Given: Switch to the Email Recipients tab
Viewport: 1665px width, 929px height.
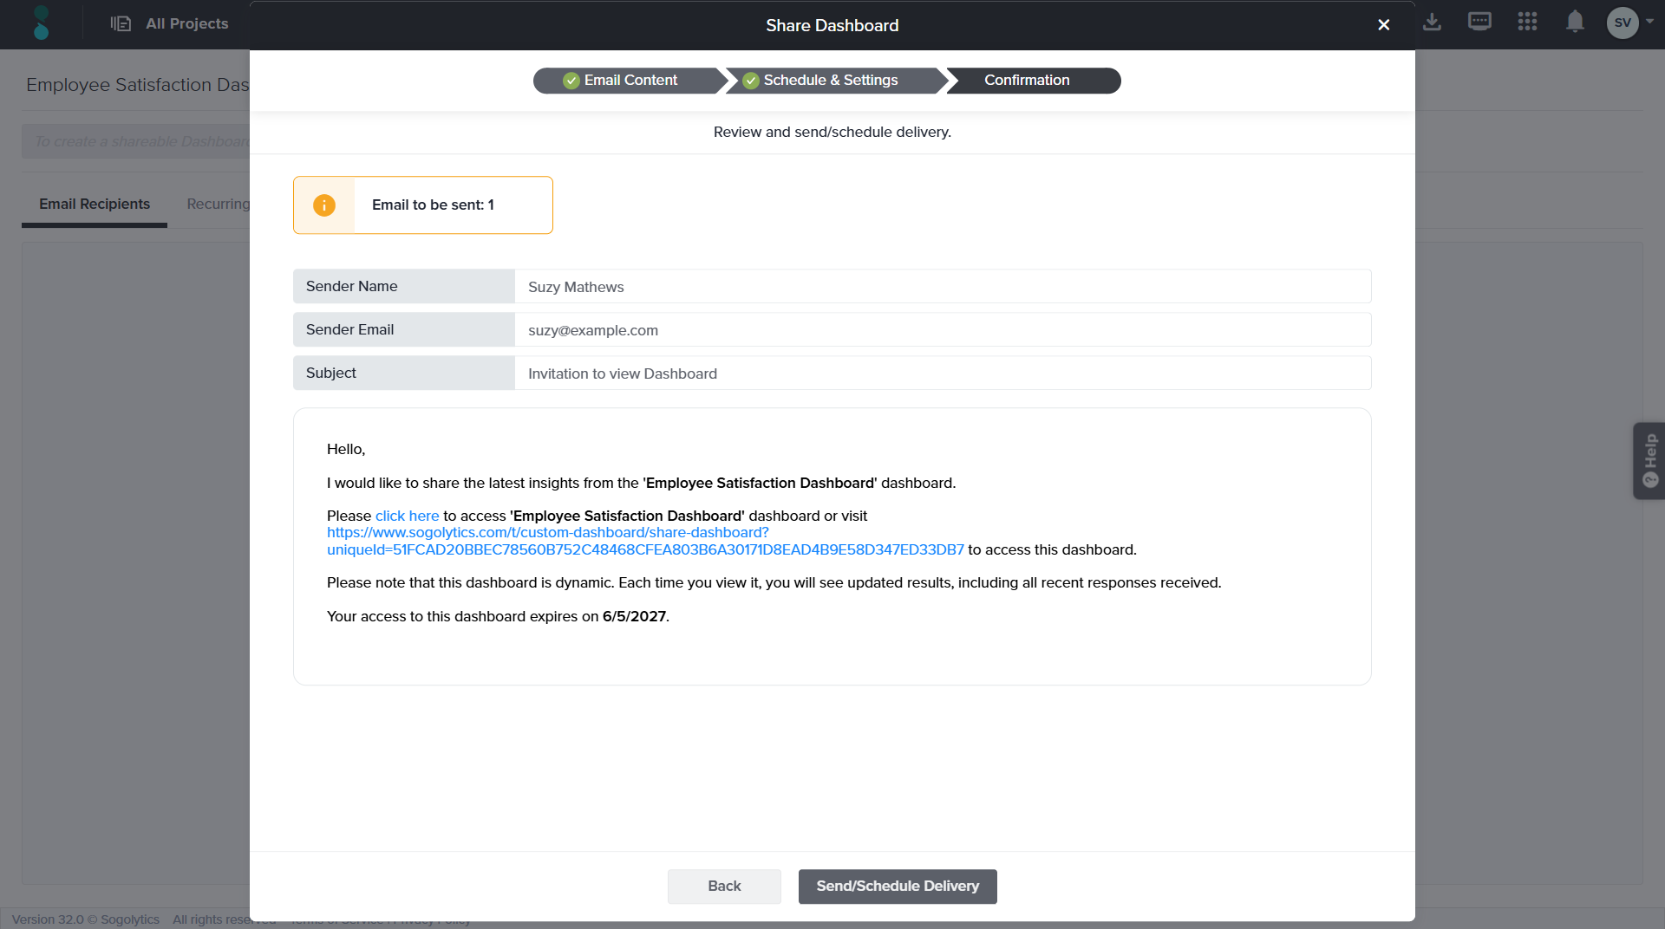Looking at the screenshot, I should click(95, 205).
